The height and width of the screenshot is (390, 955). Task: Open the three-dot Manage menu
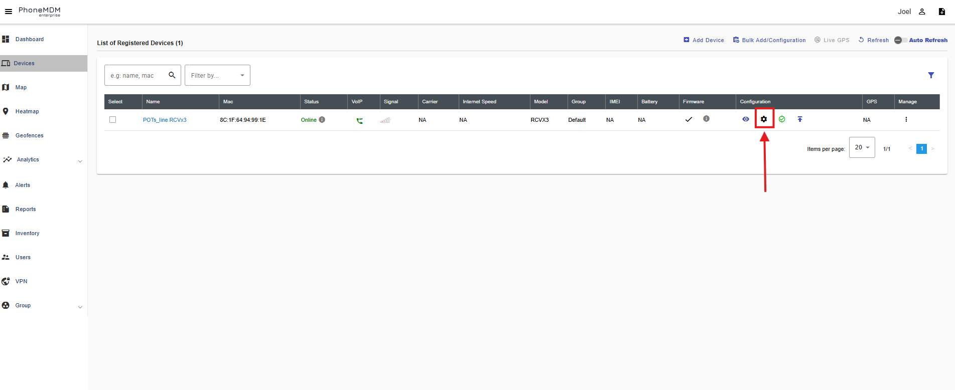point(906,120)
